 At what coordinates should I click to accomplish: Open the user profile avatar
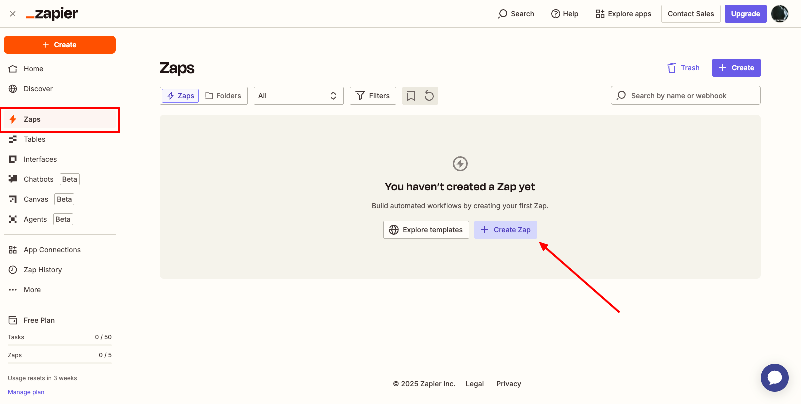(780, 14)
